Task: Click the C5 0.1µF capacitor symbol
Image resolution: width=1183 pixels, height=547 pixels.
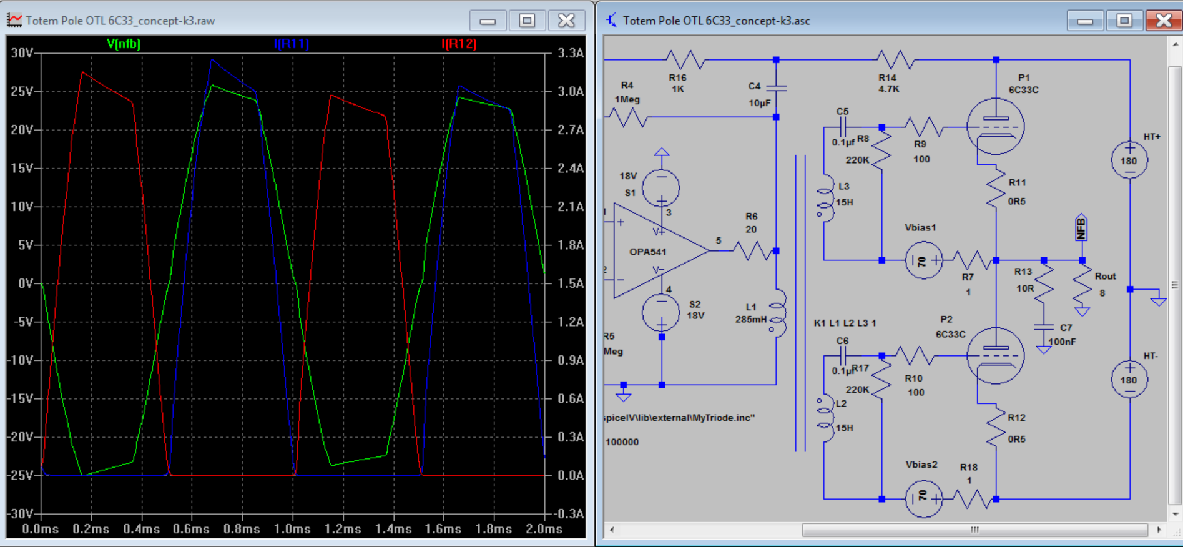Action: (843, 127)
